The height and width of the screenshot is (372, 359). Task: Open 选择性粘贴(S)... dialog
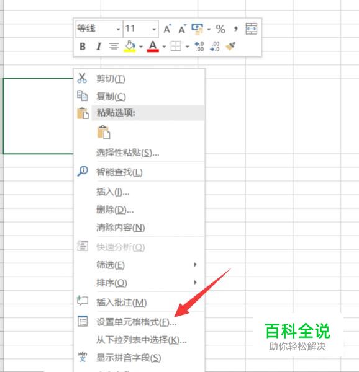pos(139,153)
